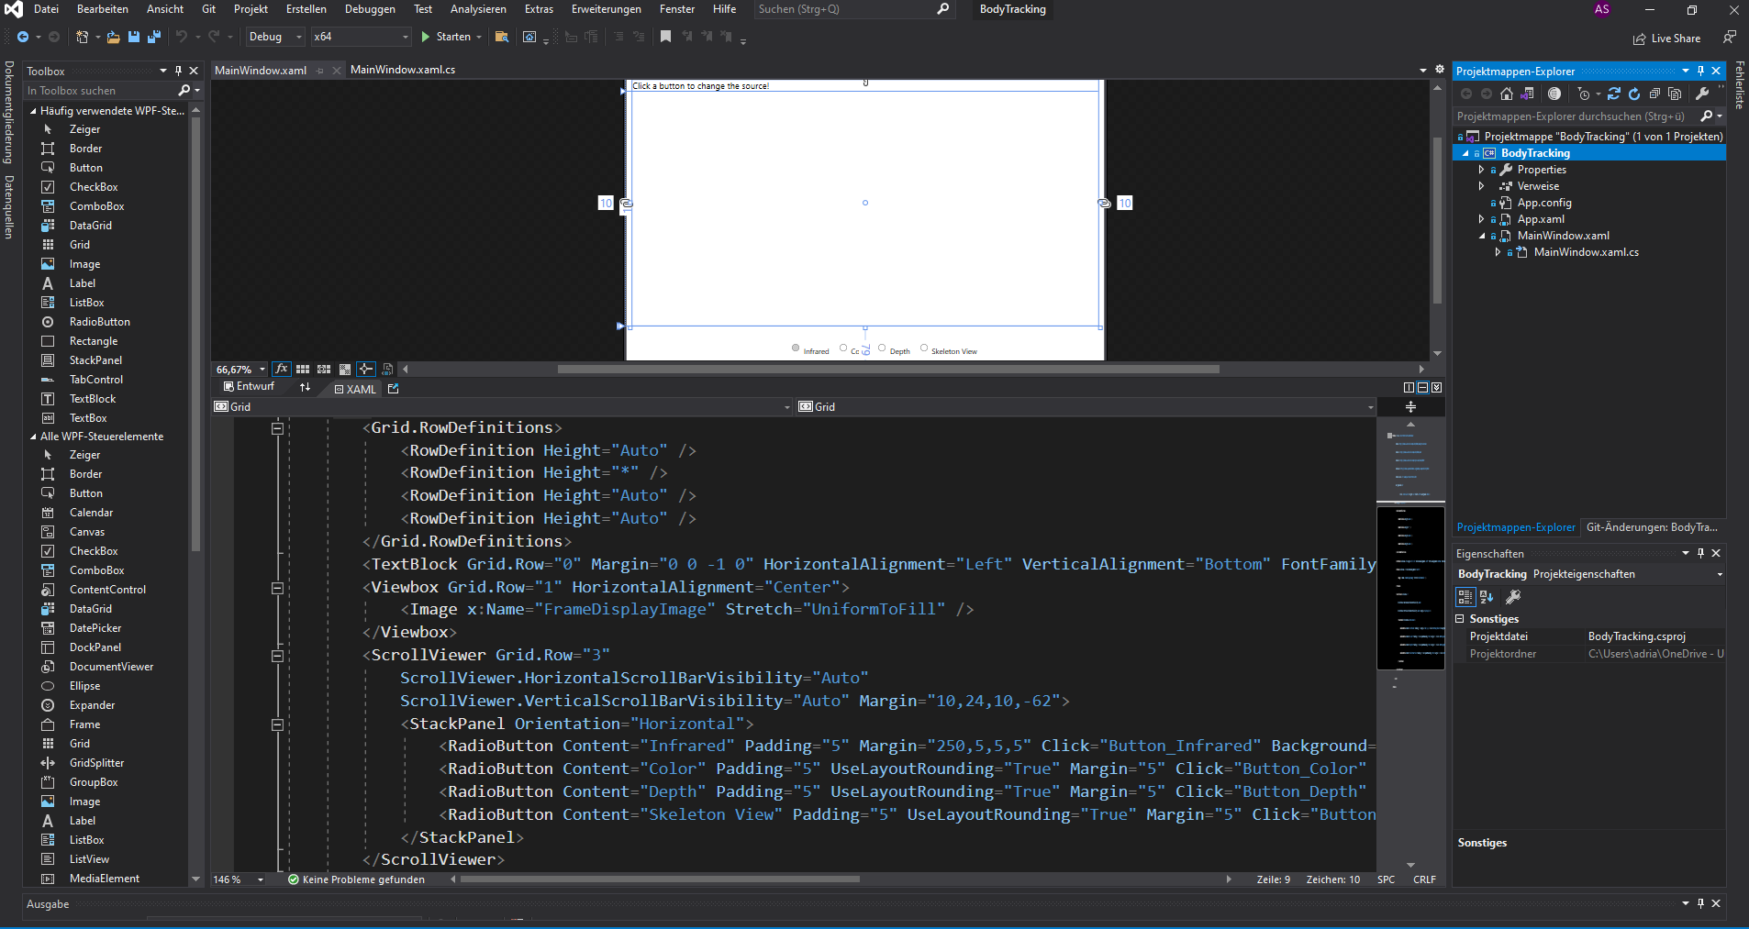
Task: Open the 146 % editor zoom dropdown
Action: click(261, 879)
